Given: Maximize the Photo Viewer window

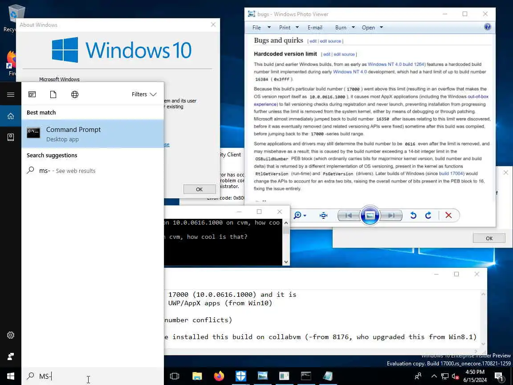Looking at the screenshot, I should coord(465,14).
